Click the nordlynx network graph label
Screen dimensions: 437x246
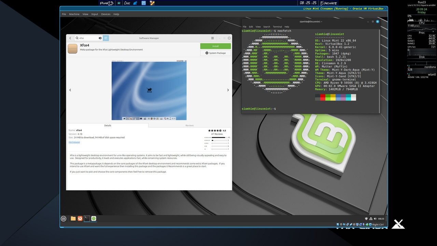(x=430, y=67)
